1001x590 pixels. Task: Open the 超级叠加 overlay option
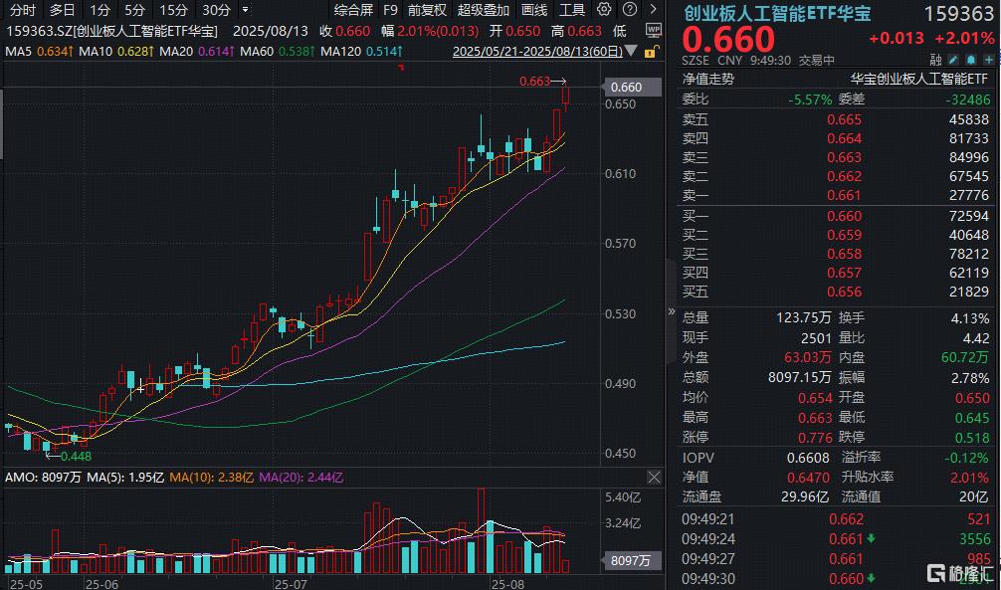pyautogui.click(x=484, y=10)
